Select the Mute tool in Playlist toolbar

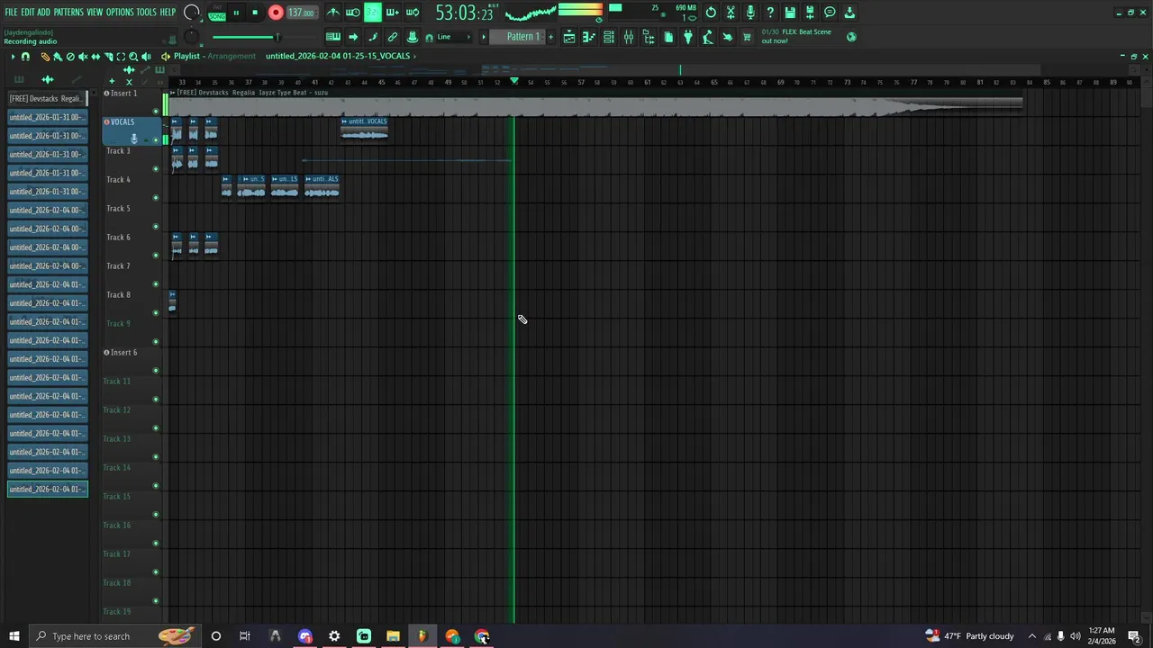[83, 57]
